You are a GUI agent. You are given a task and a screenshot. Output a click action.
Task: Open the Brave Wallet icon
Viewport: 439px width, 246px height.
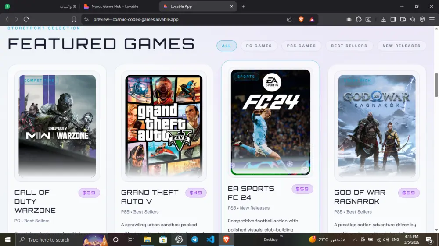click(x=403, y=19)
